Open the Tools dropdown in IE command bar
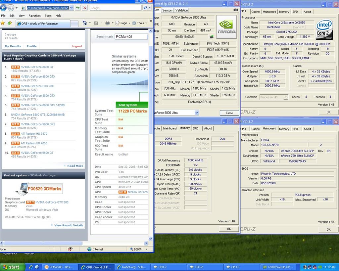This screenshot has width=339, height=271. [x=139, y=23]
